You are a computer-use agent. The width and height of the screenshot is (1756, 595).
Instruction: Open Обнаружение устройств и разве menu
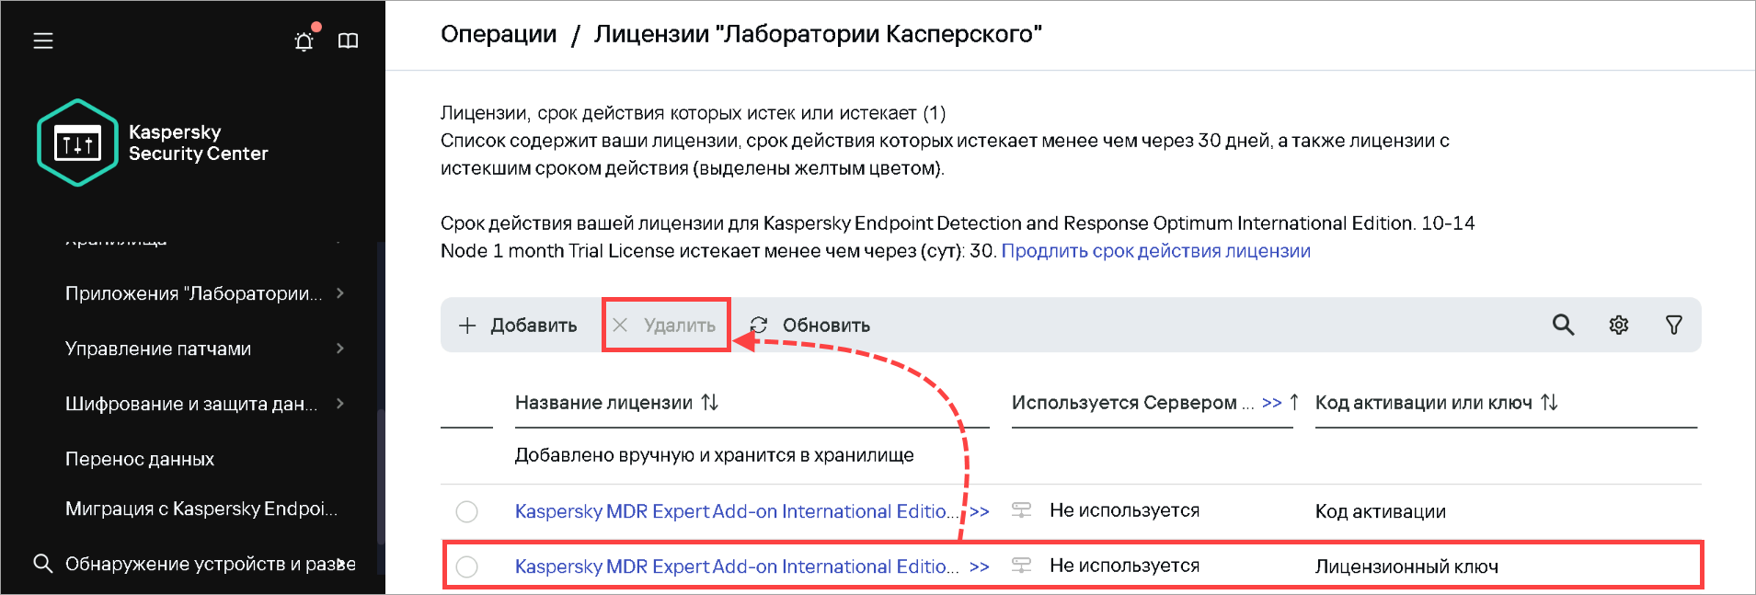pyautogui.click(x=211, y=564)
